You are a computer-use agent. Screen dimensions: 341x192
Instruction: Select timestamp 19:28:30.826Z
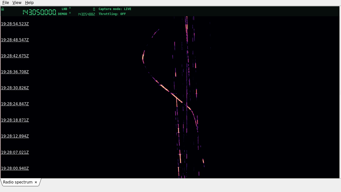pyautogui.click(x=15, y=88)
